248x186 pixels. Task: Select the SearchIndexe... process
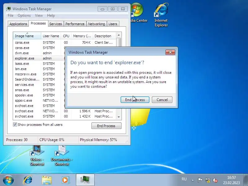click(39, 79)
